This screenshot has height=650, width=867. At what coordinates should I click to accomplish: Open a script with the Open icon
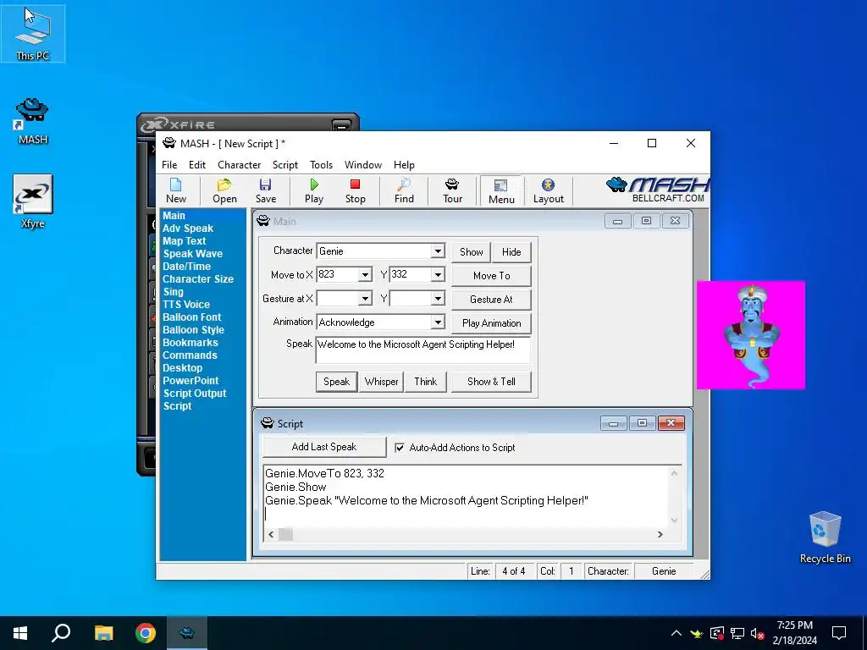point(224,190)
